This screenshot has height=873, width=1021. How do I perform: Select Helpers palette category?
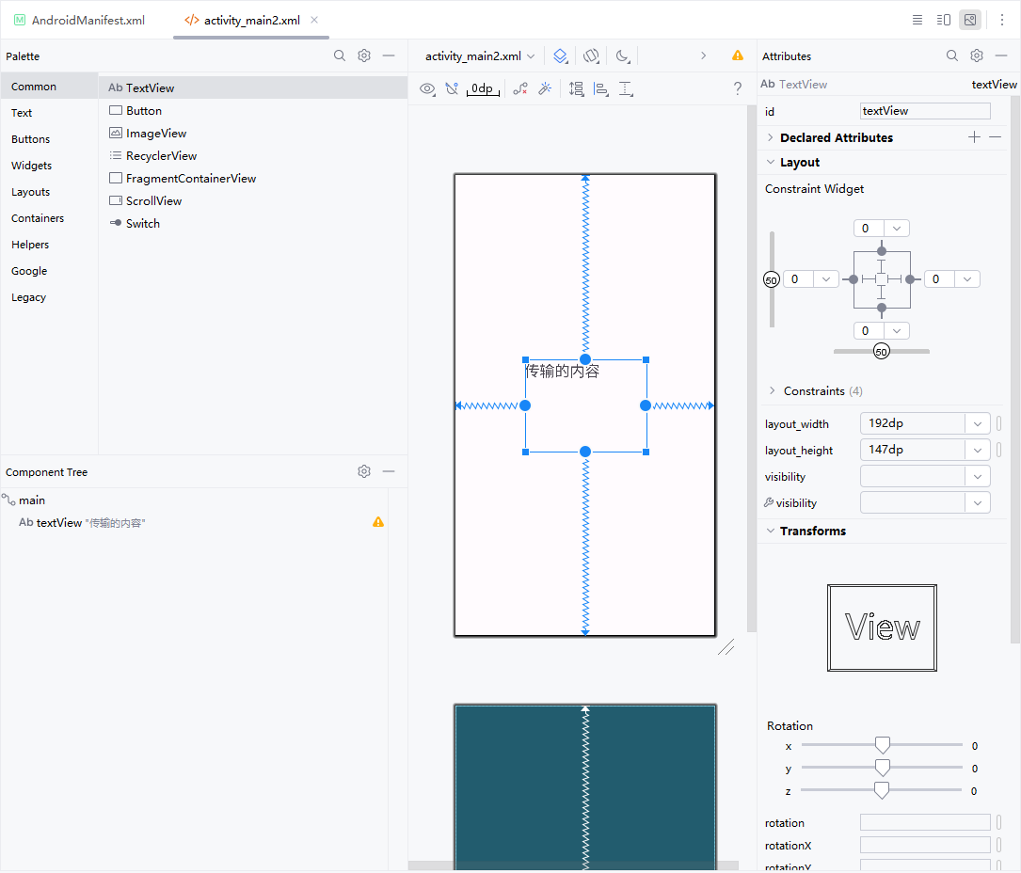tap(50, 245)
